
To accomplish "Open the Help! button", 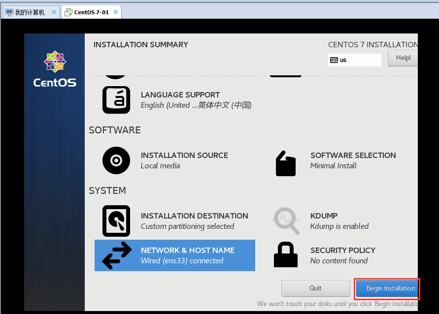I will (403, 58).
